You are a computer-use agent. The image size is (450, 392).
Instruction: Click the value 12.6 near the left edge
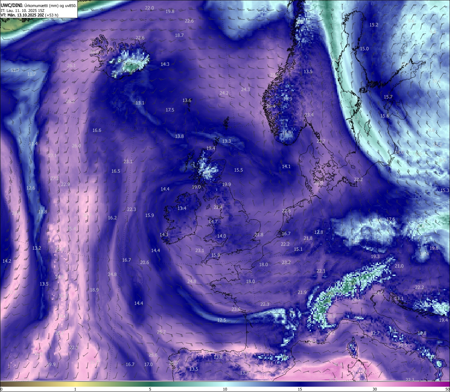31,188
